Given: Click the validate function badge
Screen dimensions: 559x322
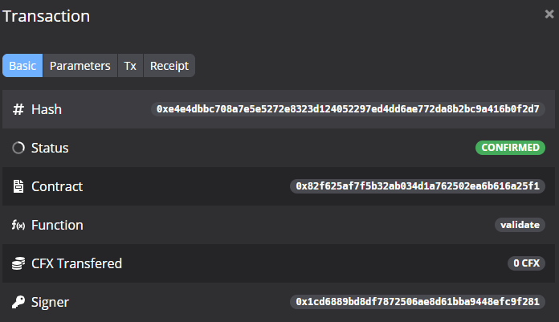Looking at the screenshot, I should [x=520, y=225].
